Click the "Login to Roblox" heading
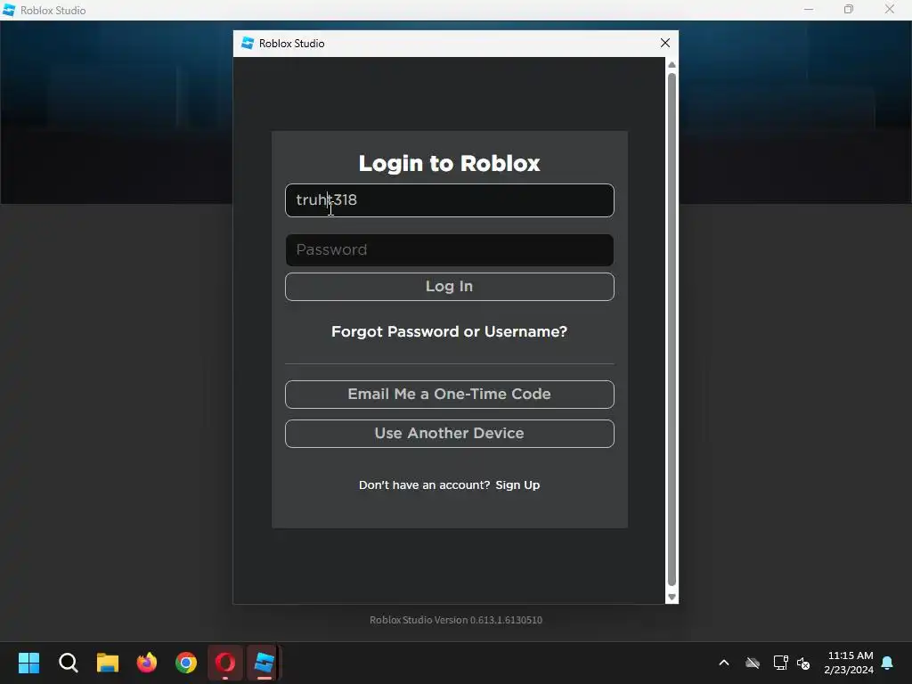Image resolution: width=912 pixels, height=684 pixels. tap(449, 164)
